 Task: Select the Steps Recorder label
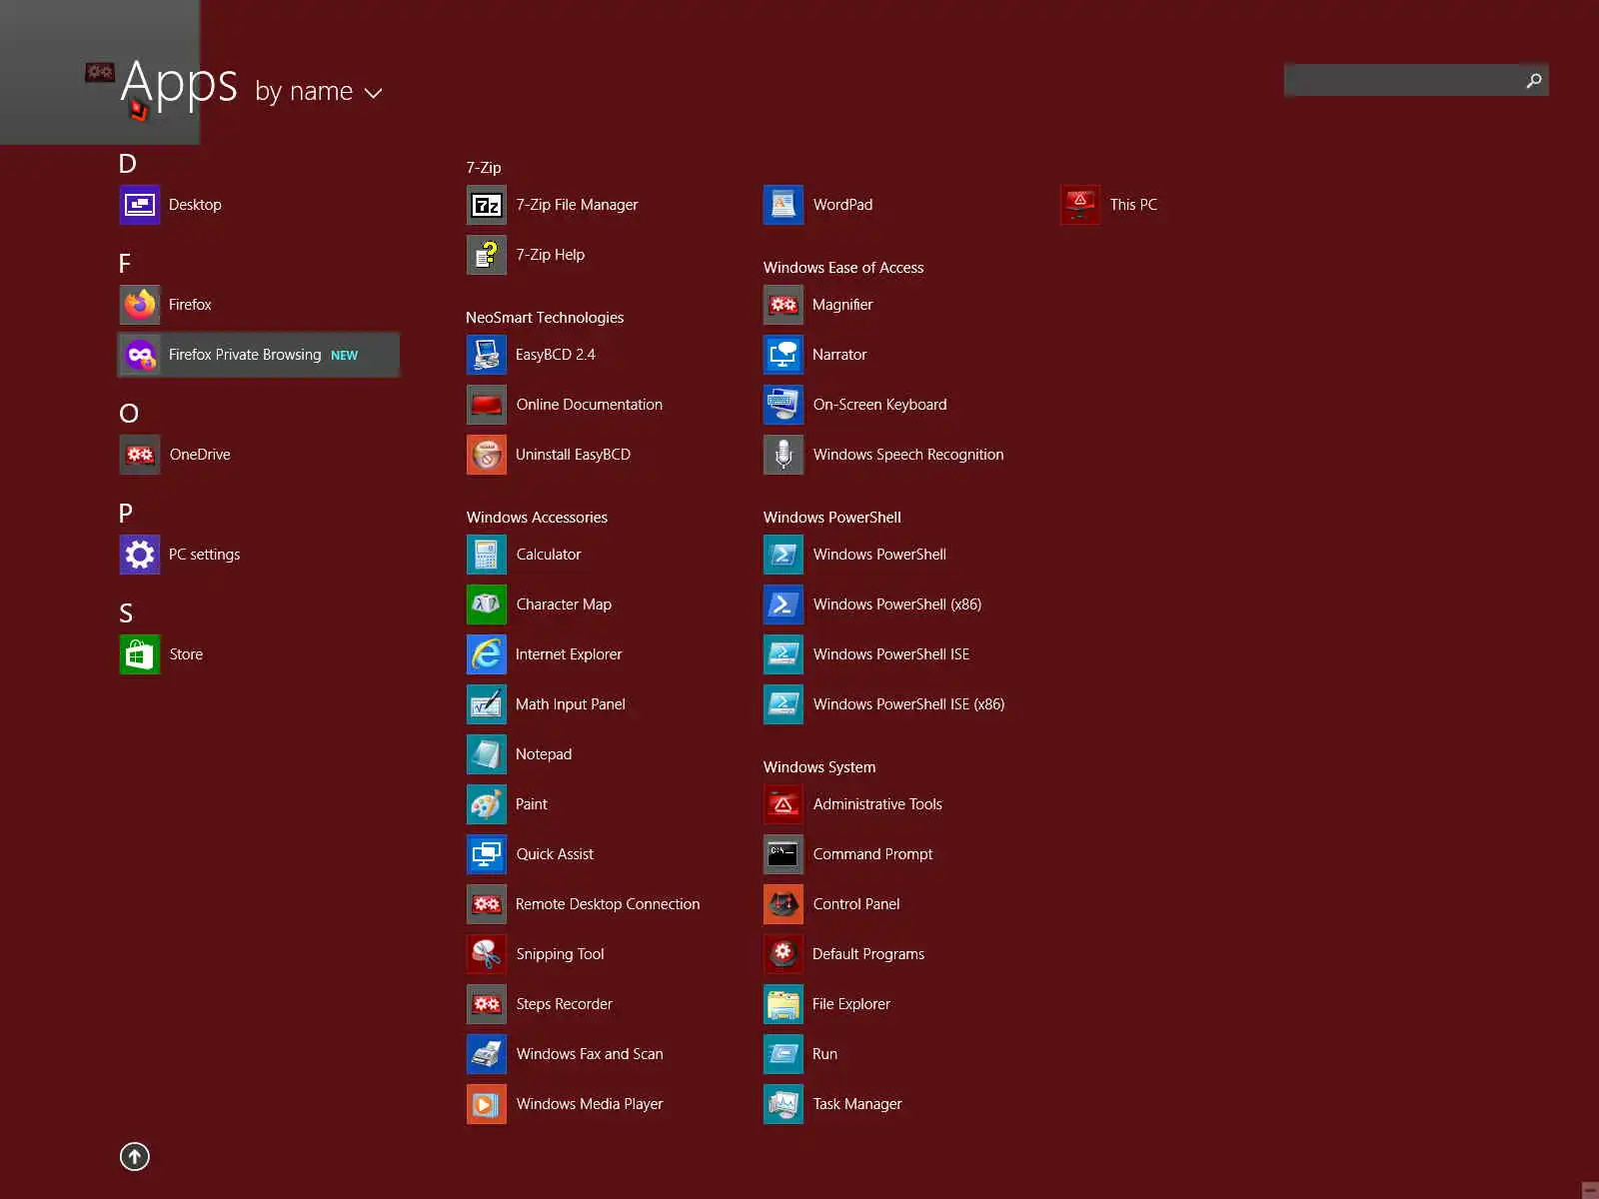point(564,1004)
